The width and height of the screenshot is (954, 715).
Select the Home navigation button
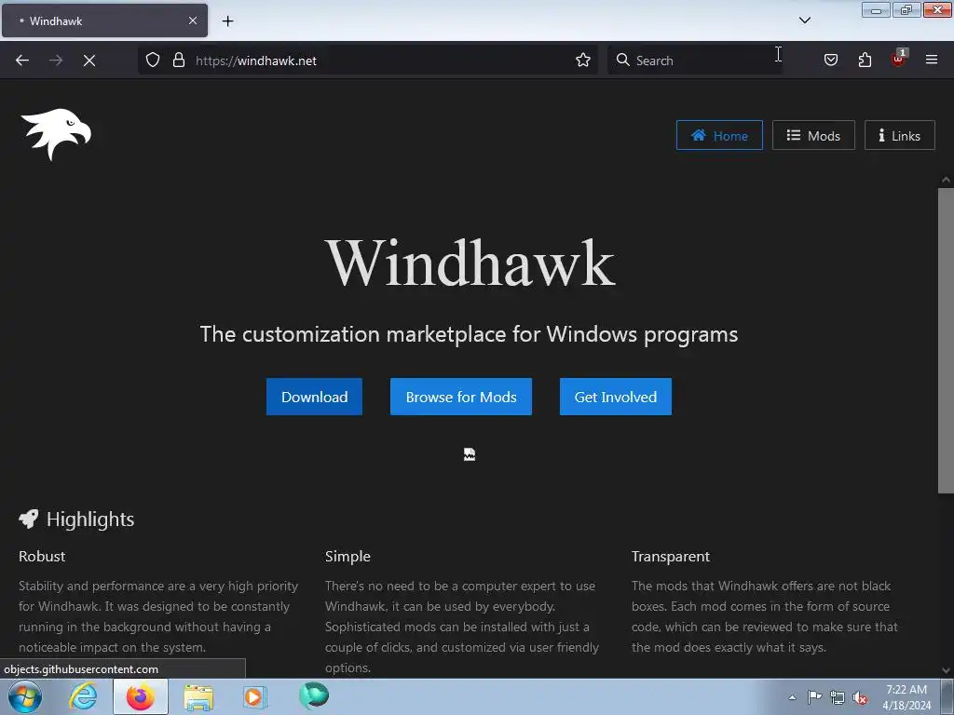(719, 136)
